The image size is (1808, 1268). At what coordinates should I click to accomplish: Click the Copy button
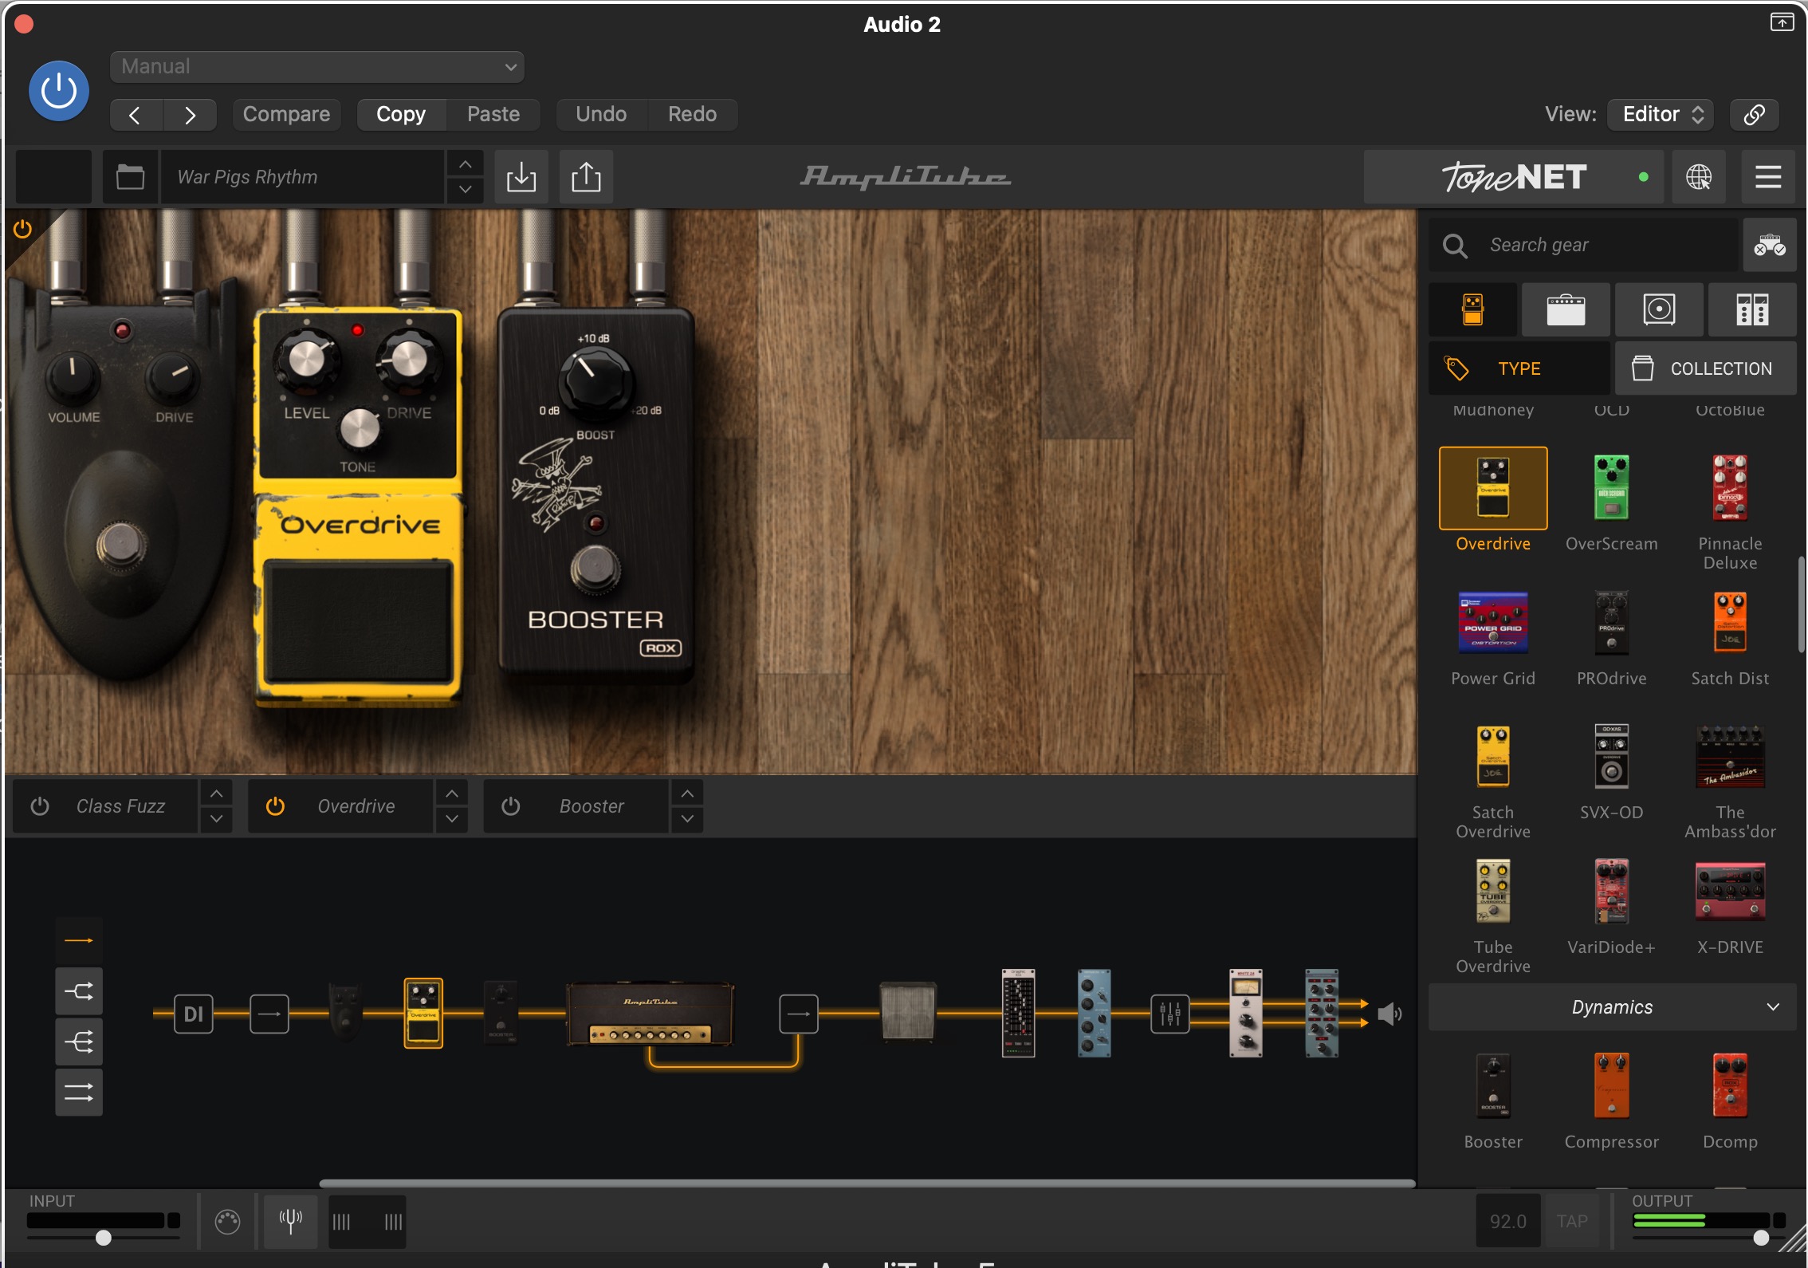pyautogui.click(x=401, y=114)
